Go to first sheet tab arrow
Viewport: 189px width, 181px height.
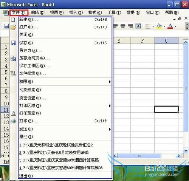pos(3,156)
